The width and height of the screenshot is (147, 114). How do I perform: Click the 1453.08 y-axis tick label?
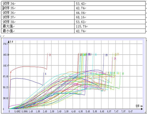(x=6, y=55)
